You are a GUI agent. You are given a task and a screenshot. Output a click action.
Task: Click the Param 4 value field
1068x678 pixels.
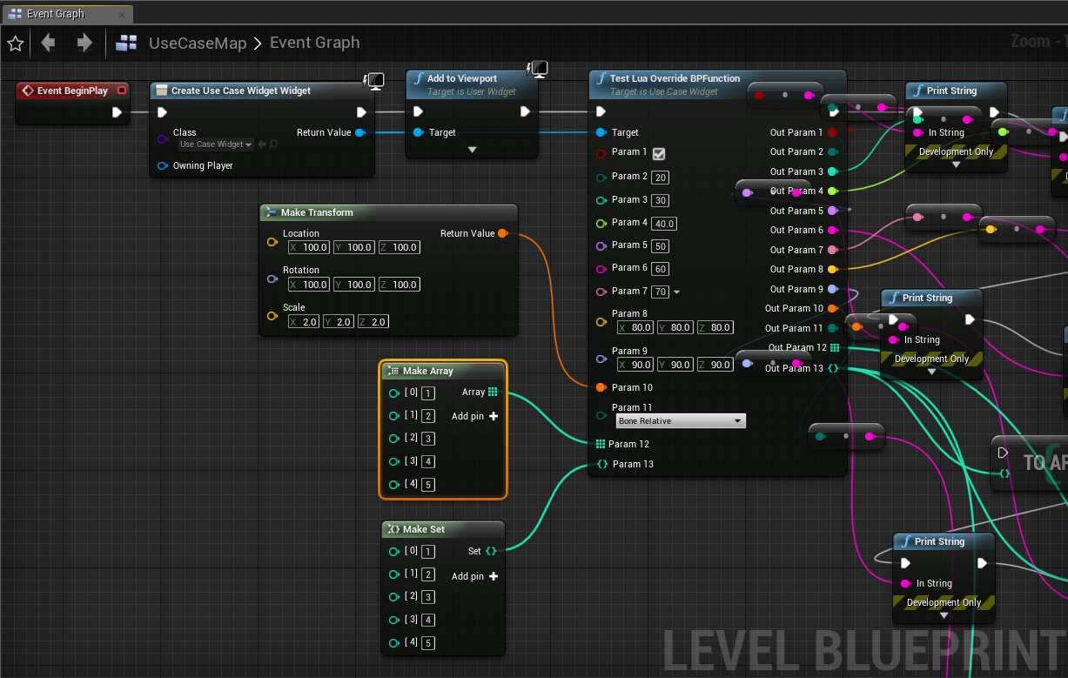pyautogui.click(x=664, y=224)
